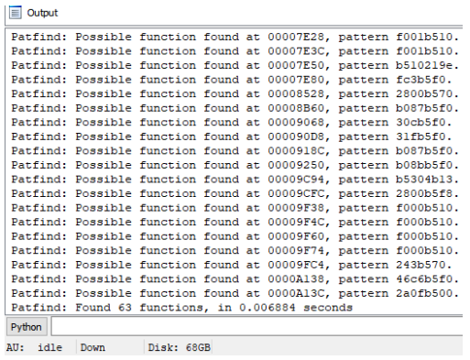Click the line with pattern 243b570
Viewport: 470px width, 360px height.
click(x=232, y=265)
